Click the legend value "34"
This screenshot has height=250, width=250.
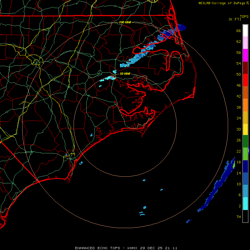239,118
